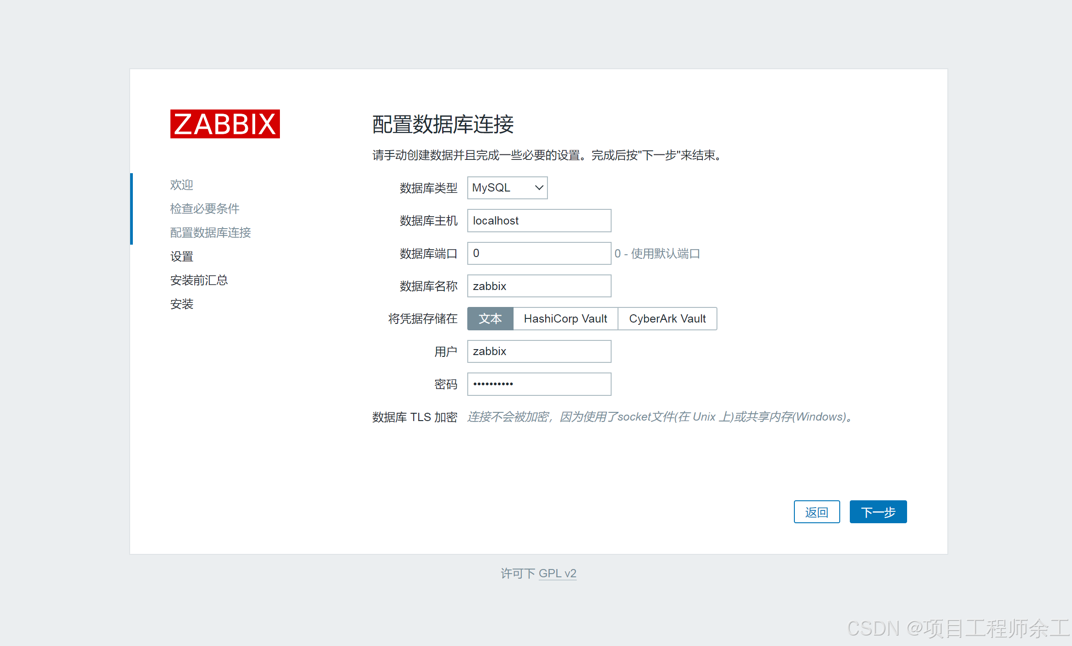Screen dimensions: 1072x646
Task: Click the database port field
Action: coord(539,253)
